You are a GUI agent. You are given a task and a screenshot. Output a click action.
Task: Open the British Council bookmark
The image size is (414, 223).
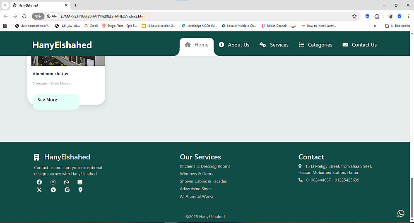(x=279, y=26)
